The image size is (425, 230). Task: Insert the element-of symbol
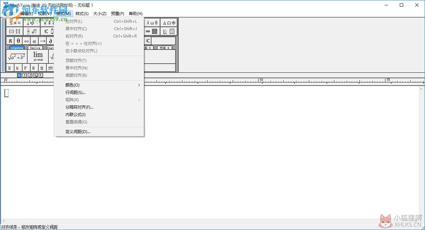[x=35, y=41]
